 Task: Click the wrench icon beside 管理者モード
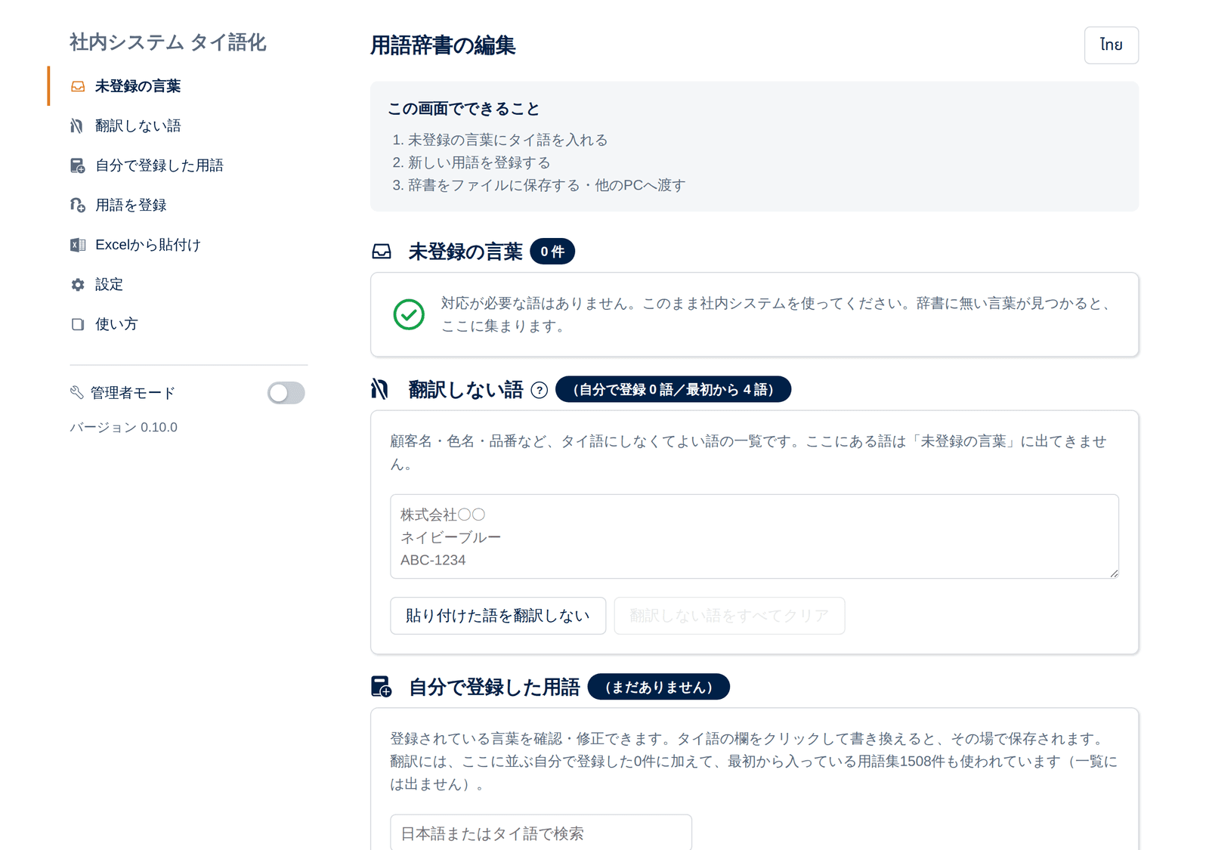tap(77, 393)
